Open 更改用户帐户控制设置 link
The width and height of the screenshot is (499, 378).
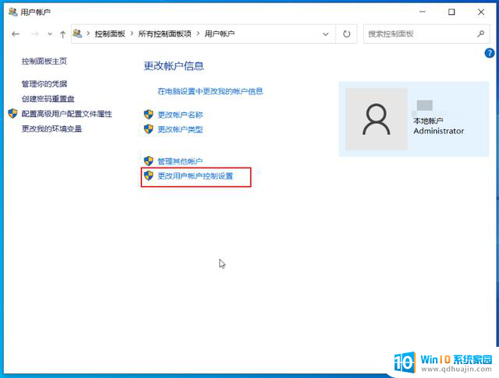(x=196, y=176)
